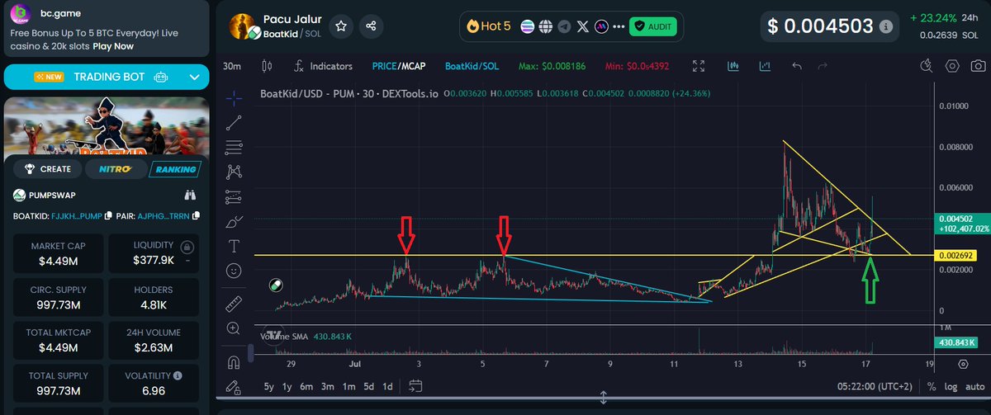Undo last chart action
This screenshot has height=415, width=991.
point(796,66)
